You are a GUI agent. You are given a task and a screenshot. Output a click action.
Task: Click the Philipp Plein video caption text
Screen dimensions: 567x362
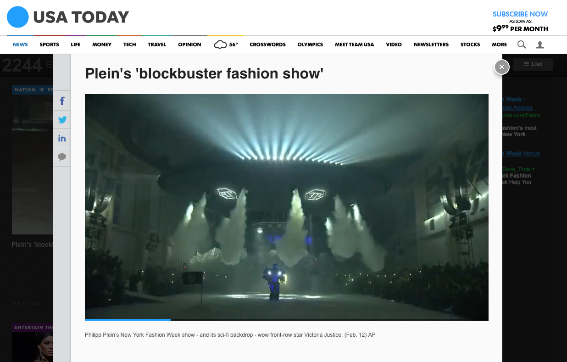coord(230,335)
